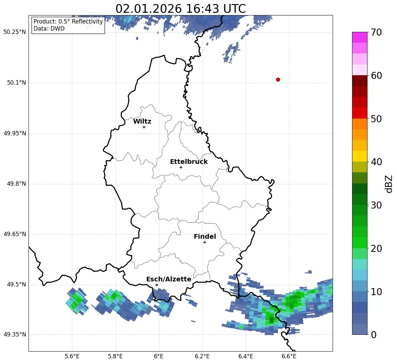The width and height of the screenshot is (397, 363).
Task: Click the yellow colorbar segment above 40
Action: [359, 156]
